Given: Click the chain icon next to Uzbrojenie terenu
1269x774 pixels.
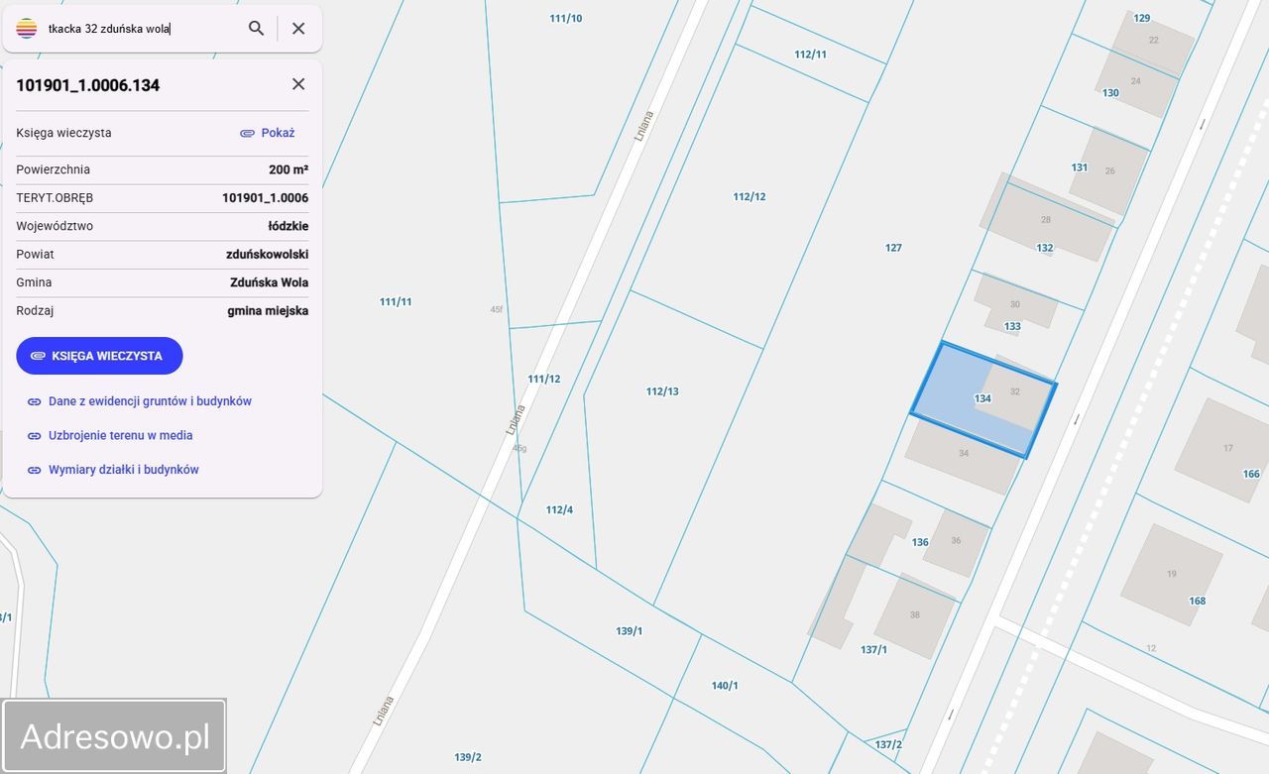Looking at the screenshot, I should click(34, 436).
